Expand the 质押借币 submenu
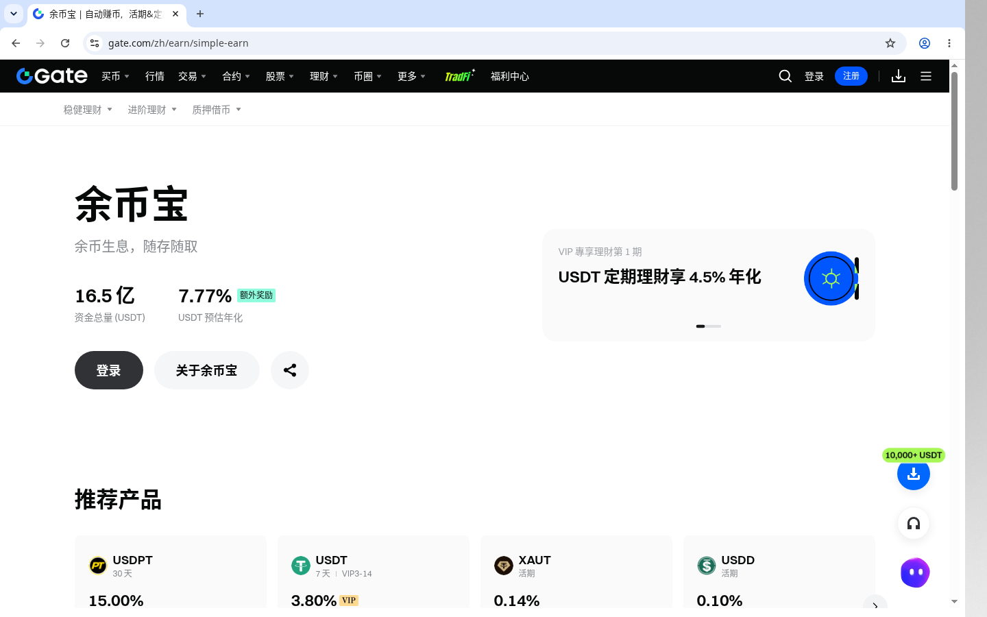This screenshot has width=987, height=617. click(217, 110)
